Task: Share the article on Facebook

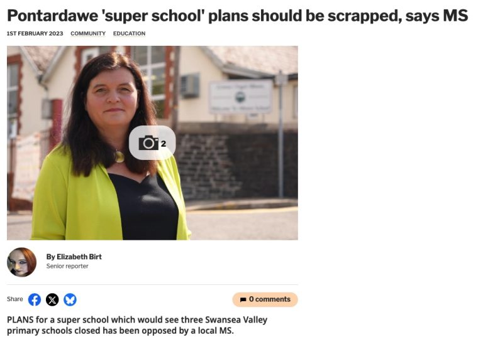Action: (x=35, y=299)
